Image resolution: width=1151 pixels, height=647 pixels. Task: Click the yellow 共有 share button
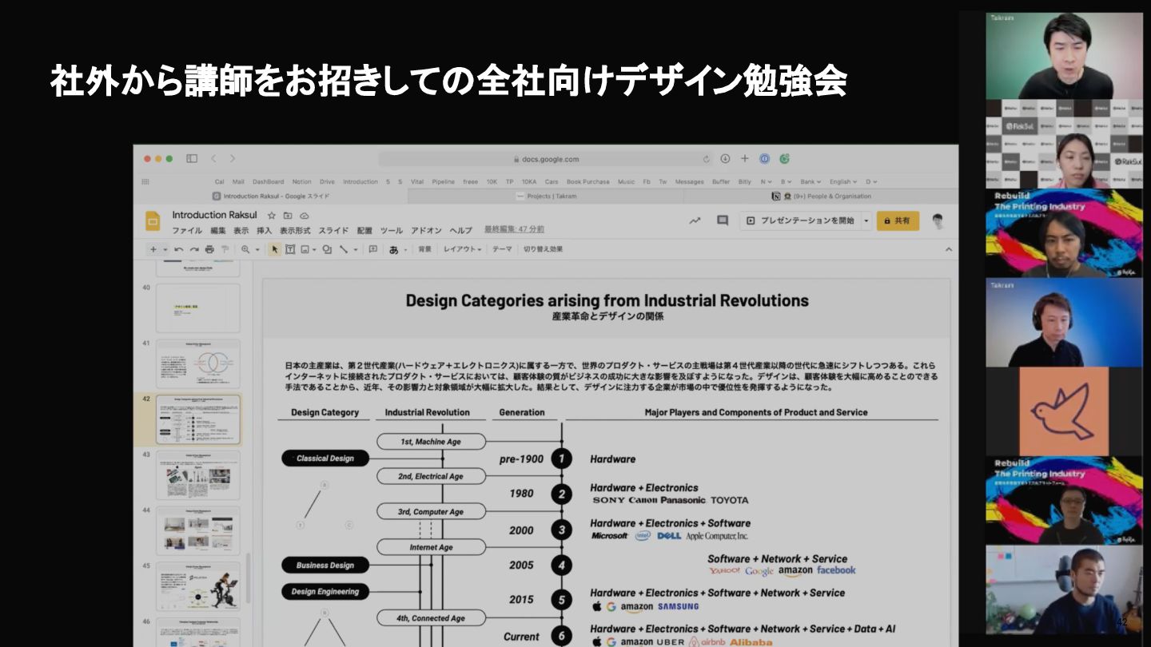click(x=898, y=220)
